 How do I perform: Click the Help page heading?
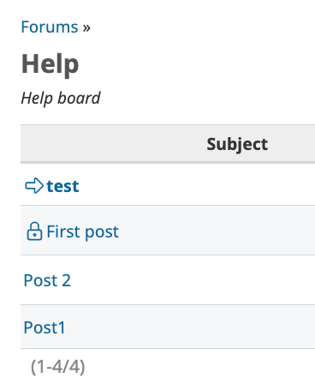(50, 64)
